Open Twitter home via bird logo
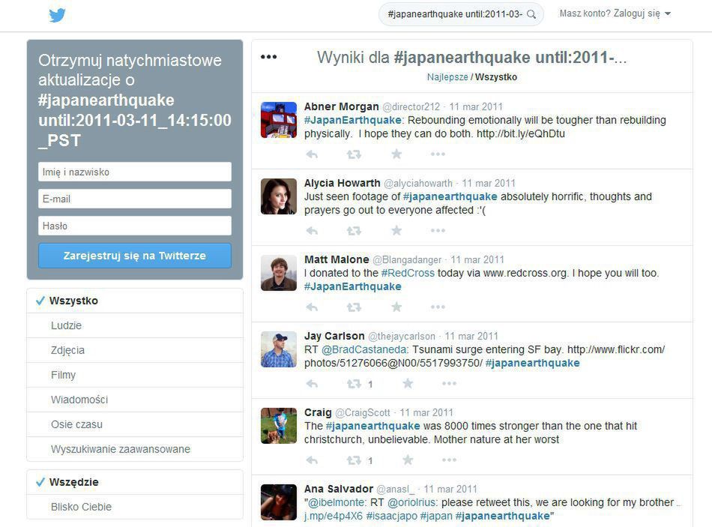This screenshot has width=712, height=527. point(57,15)
